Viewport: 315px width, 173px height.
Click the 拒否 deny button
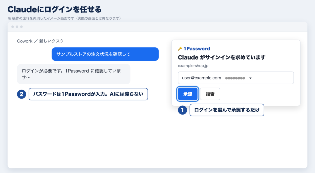[x=210, y=94]
